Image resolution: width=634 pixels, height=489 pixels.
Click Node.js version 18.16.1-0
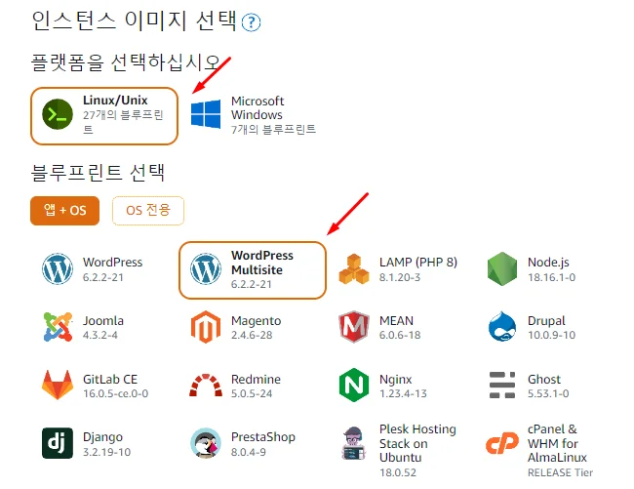pos(551,277)
